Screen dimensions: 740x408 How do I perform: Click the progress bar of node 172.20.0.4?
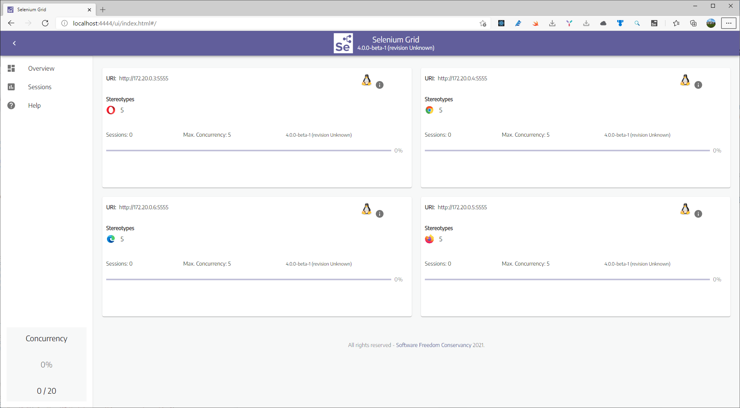click(x=567, y=151)
